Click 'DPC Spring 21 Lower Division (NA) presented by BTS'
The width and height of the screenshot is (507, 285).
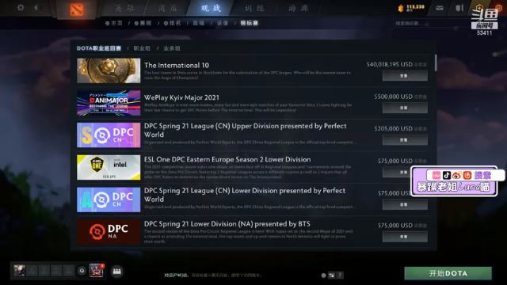227,224
